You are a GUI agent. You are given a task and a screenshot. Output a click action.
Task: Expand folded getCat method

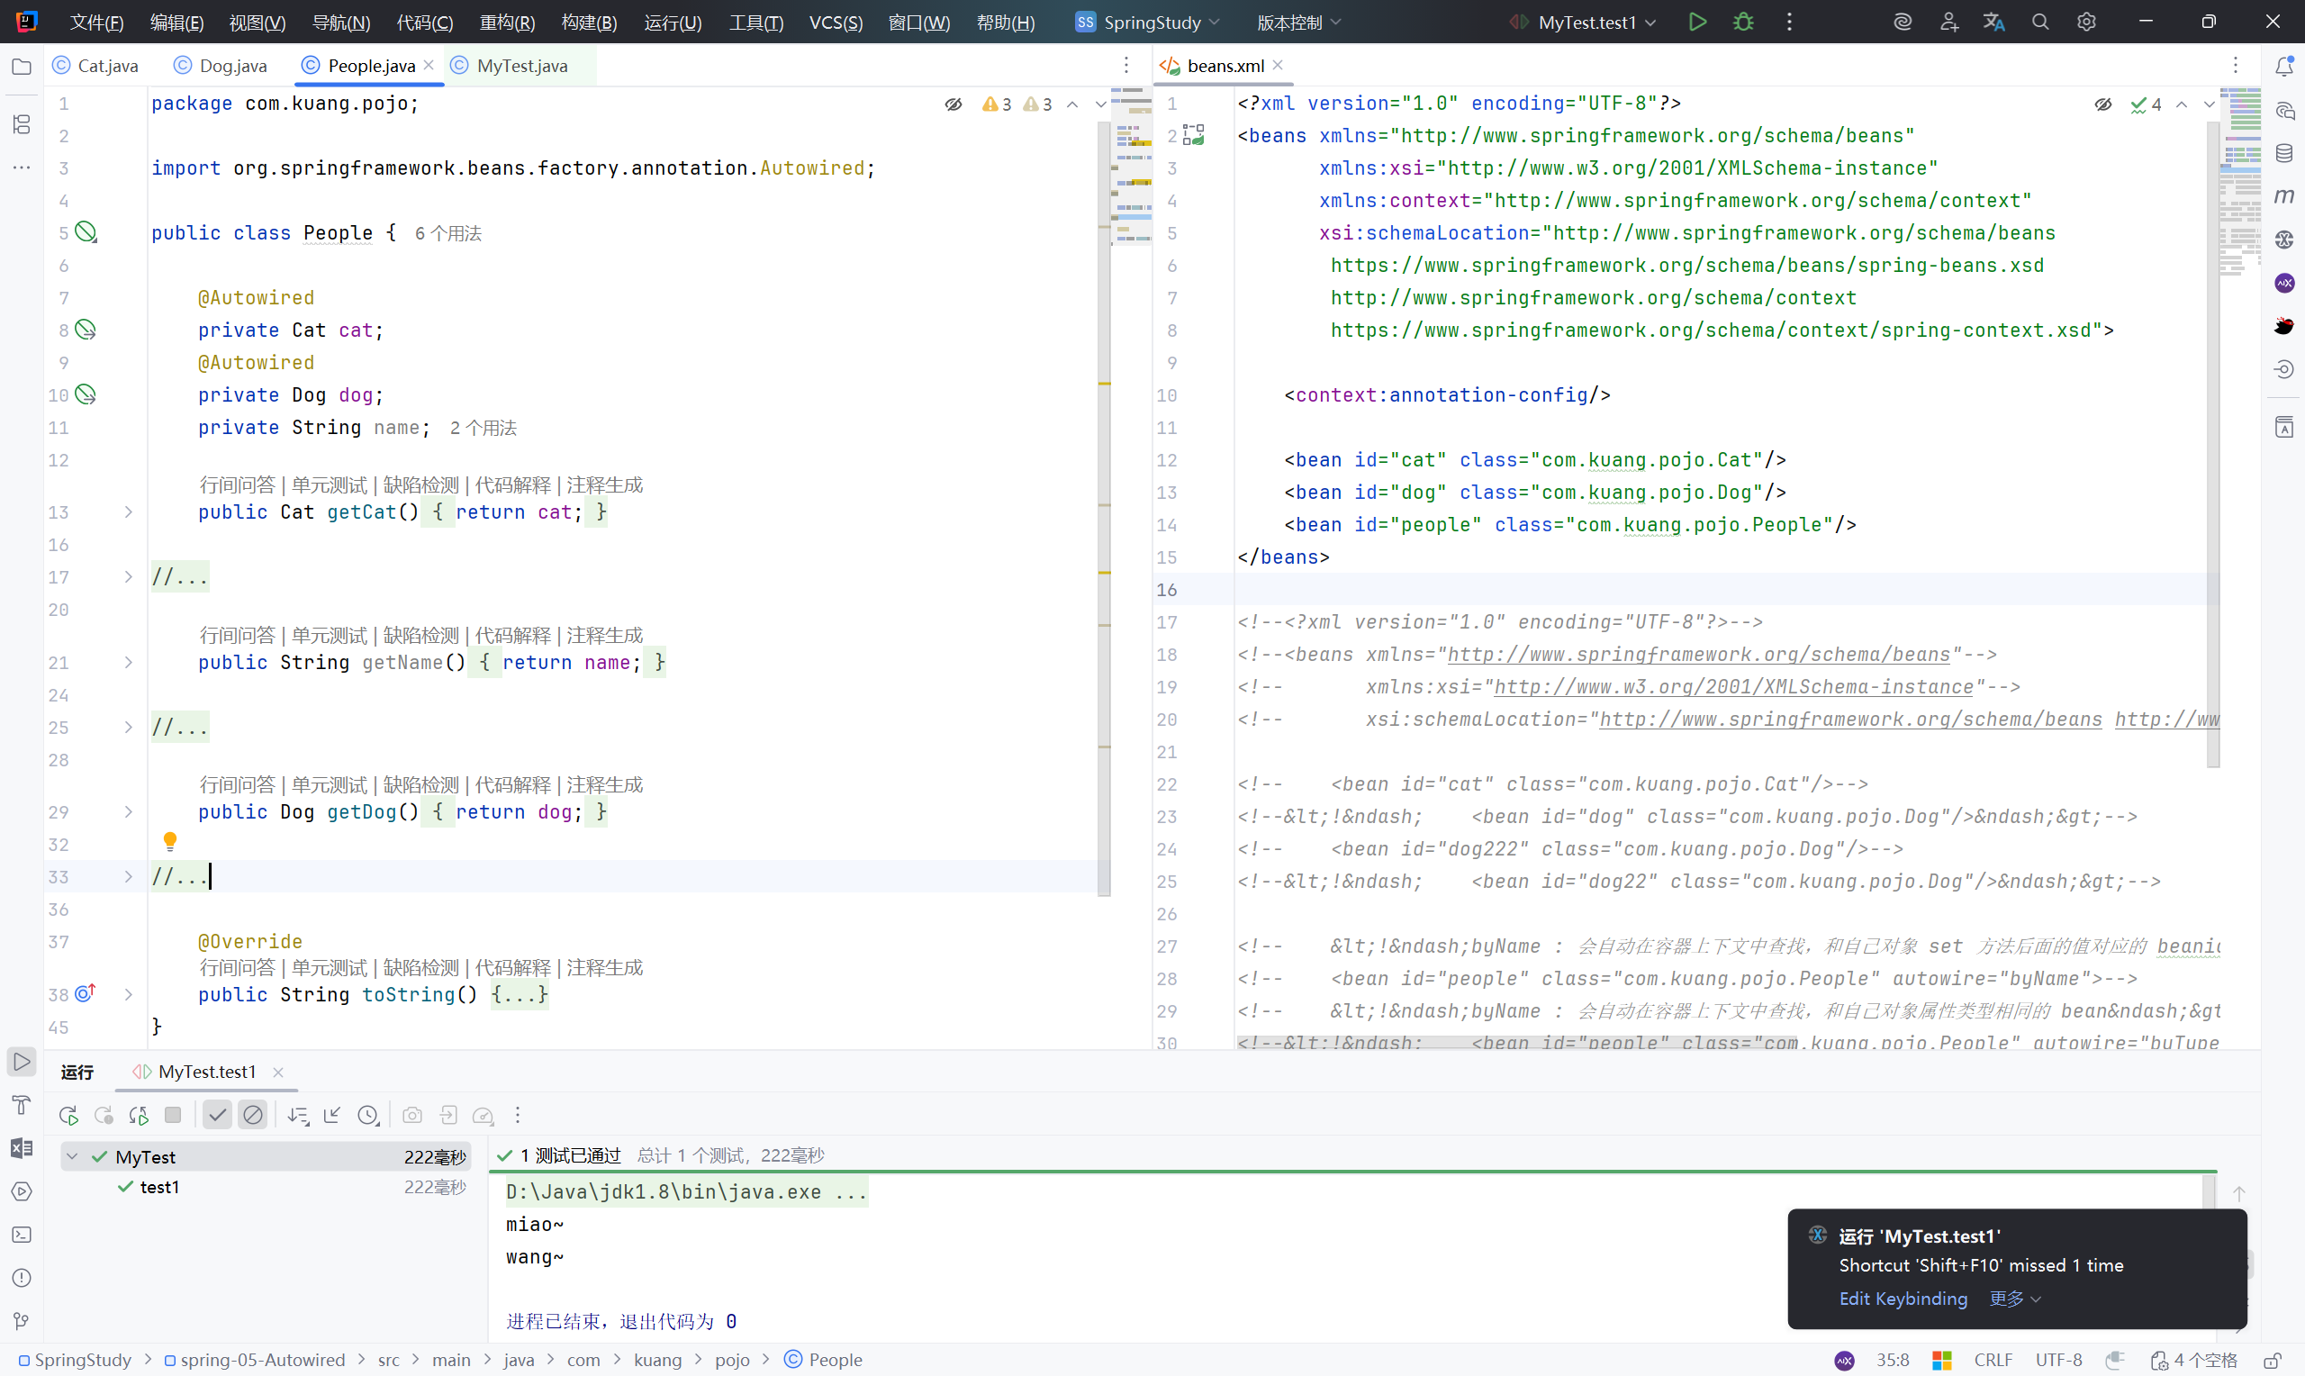click(128, 512)
